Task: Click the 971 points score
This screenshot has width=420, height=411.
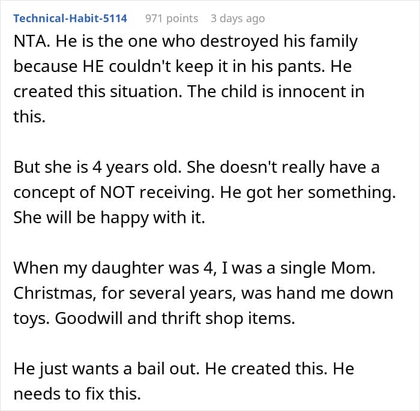Action: [x=172, y=19]
